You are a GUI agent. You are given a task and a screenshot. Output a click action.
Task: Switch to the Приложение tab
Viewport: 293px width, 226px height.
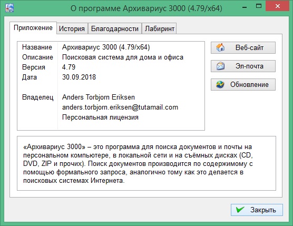33,28
